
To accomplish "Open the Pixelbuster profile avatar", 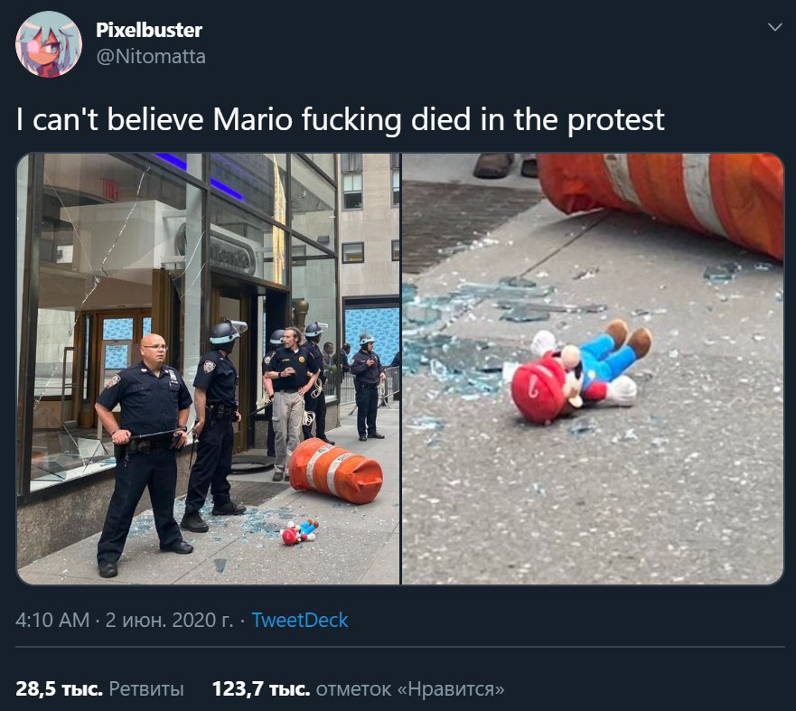I will [x=49, y=44].
